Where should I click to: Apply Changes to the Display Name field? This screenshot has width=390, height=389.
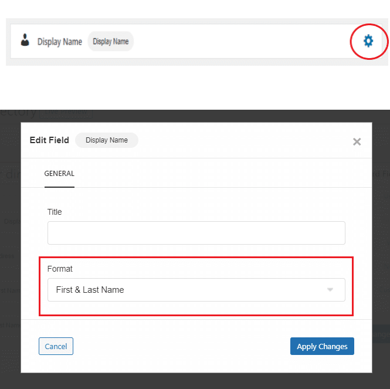point(322,346)
